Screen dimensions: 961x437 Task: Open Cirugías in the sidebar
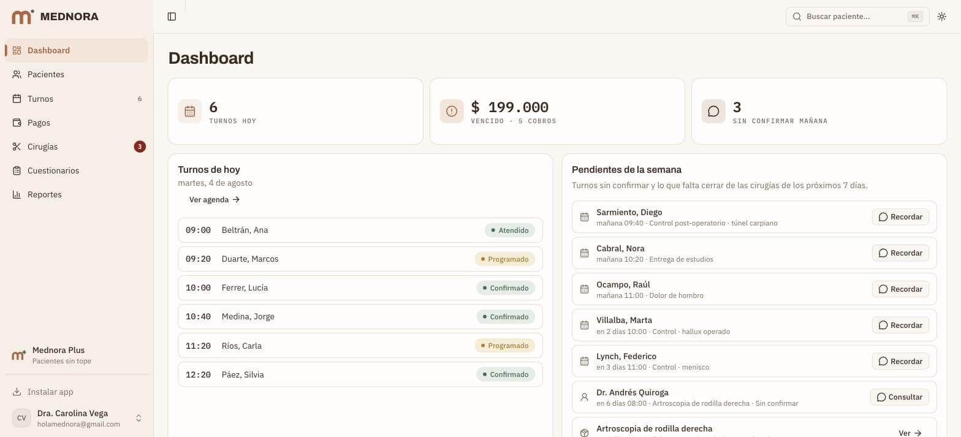(77, 146)
